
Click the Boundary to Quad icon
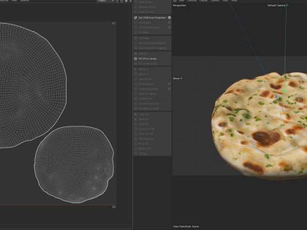pos(136,109)
